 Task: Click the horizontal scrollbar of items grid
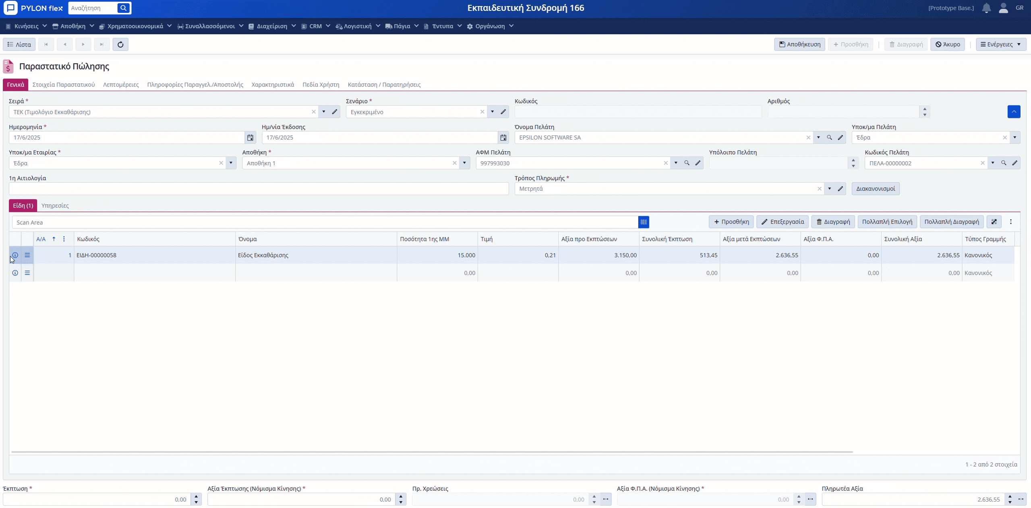click(432, 452)
